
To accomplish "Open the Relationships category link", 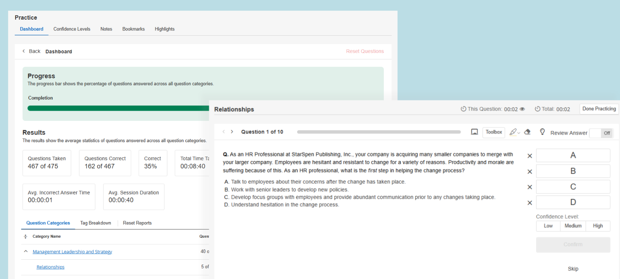I will pyautogui.click(x=50, y=267).
